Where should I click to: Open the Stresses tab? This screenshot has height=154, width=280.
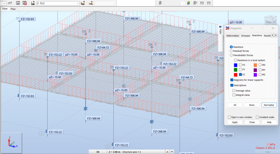pos(246,36)
